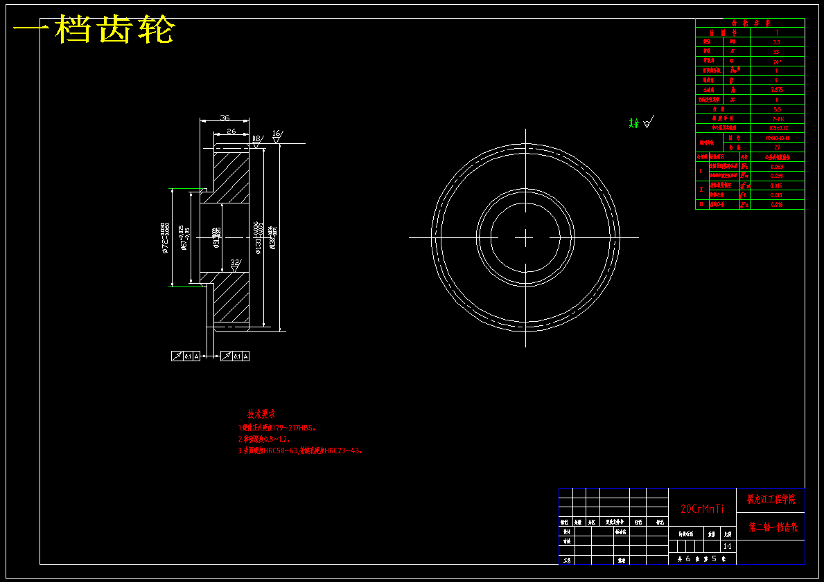Screen dimensions: 824x582
Task: Click the center mark of front view
Action: pyautogui.click(x=525, y=237)
